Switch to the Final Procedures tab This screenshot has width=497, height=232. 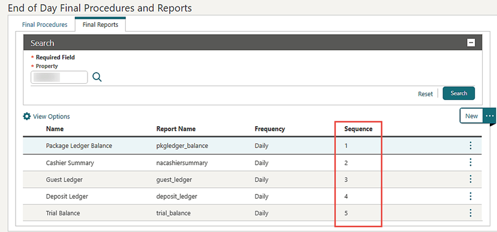[45, 25]
